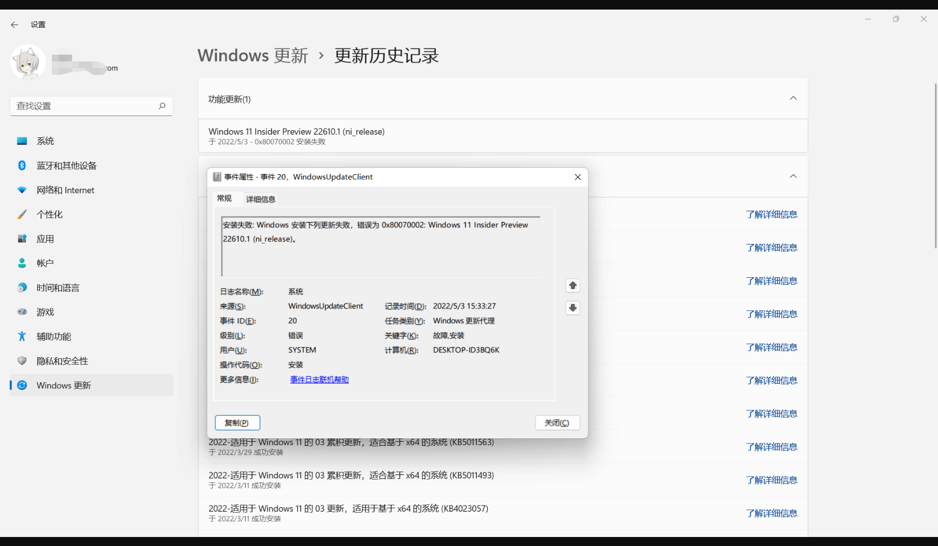
Task: Open 事件日志联机帮助 link
Action: coord(318,379)
